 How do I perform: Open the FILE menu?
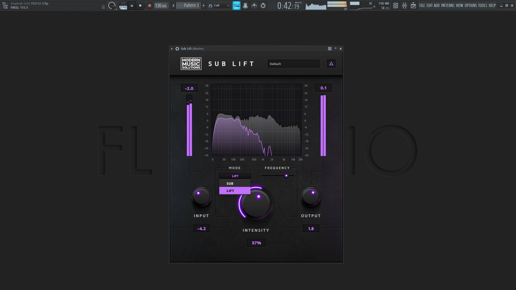click(422, 5)
